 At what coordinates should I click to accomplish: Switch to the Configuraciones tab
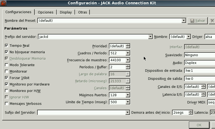[x=18, y=12]
